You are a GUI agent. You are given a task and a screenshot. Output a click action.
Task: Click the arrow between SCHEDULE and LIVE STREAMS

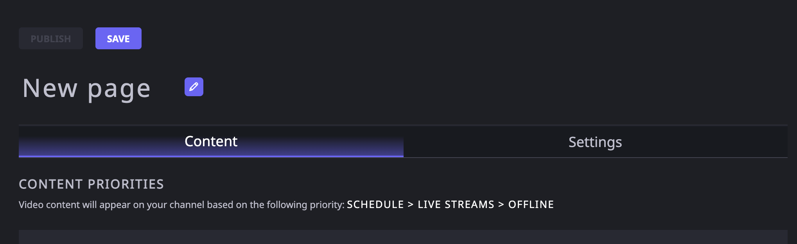pos(411,205)
